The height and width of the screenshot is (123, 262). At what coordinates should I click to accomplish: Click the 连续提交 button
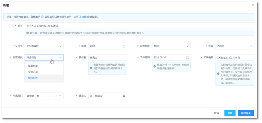[246, 113]
